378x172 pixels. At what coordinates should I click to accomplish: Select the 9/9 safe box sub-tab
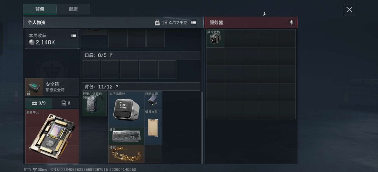[39, 103]
